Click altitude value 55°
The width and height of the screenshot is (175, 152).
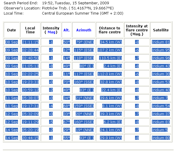tap(67, 138)
